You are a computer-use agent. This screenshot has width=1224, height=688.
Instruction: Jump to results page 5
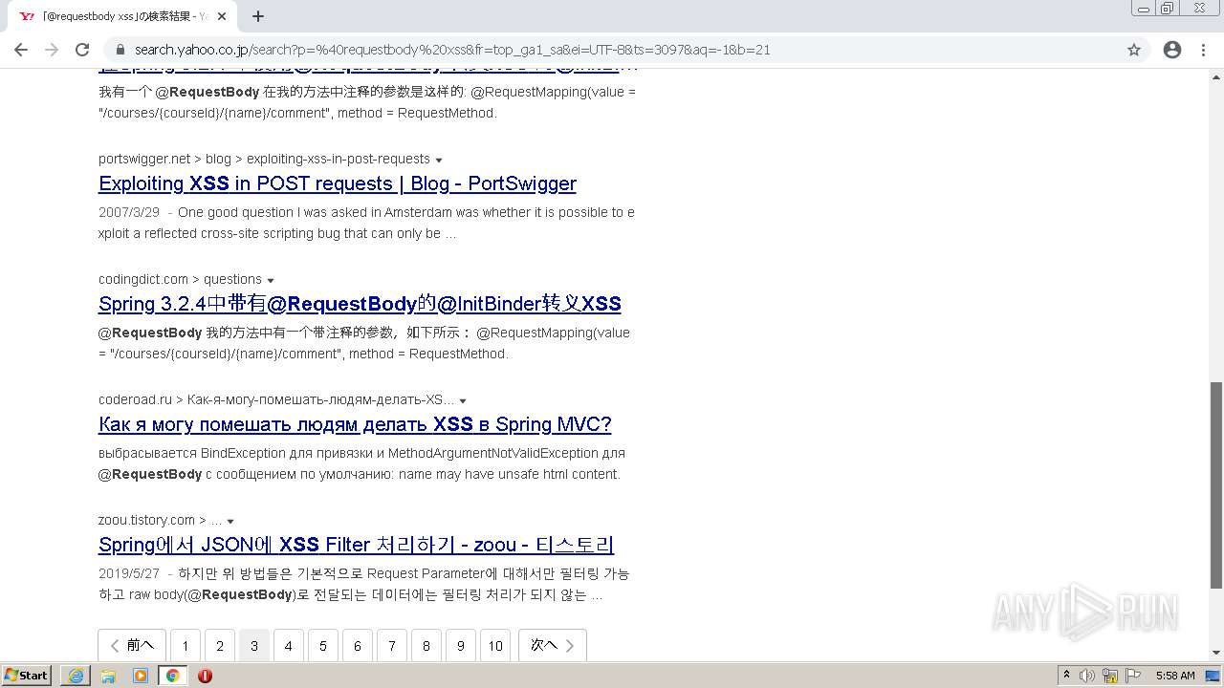(323, 646)
